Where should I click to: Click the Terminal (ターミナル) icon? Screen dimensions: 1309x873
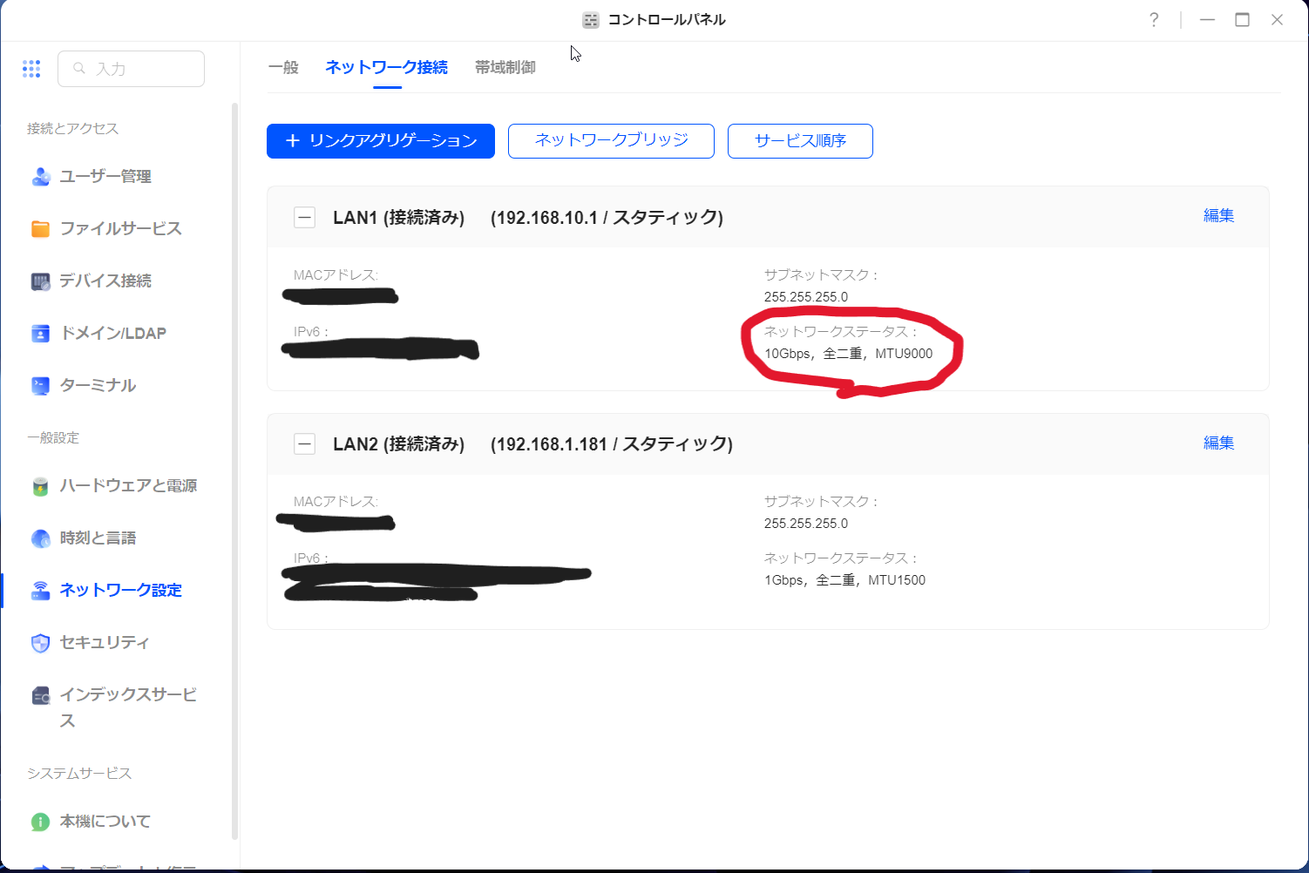(x=41, y=386)
